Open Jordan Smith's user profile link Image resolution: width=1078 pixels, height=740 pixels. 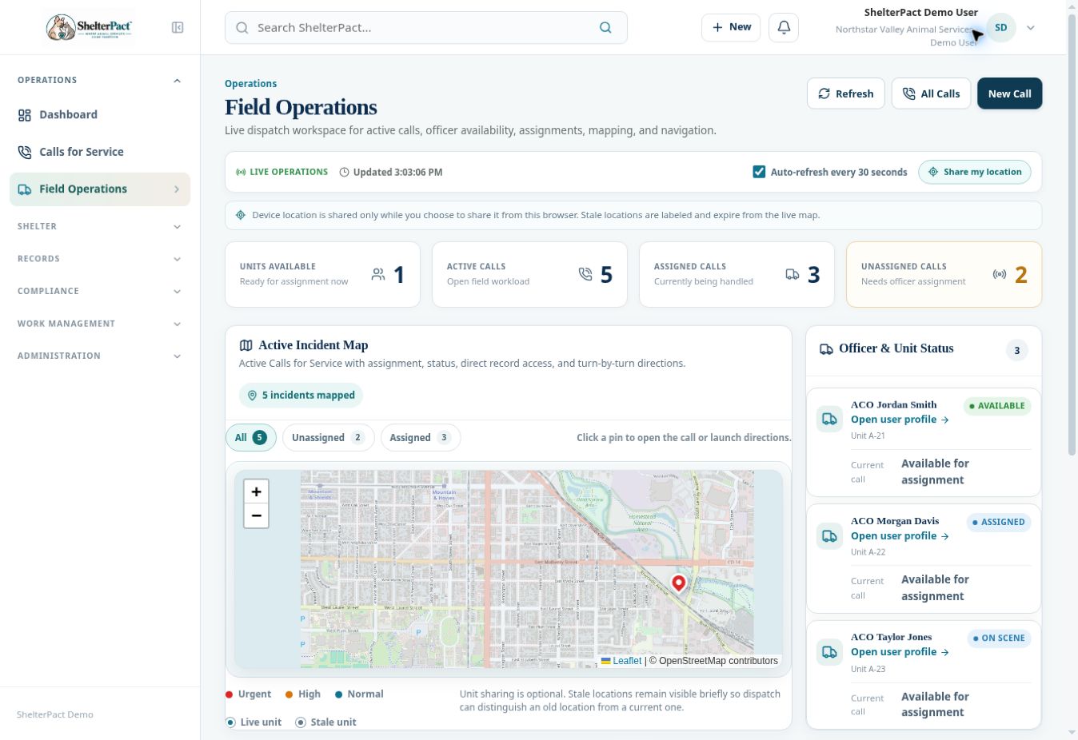(x=900, y=420)
